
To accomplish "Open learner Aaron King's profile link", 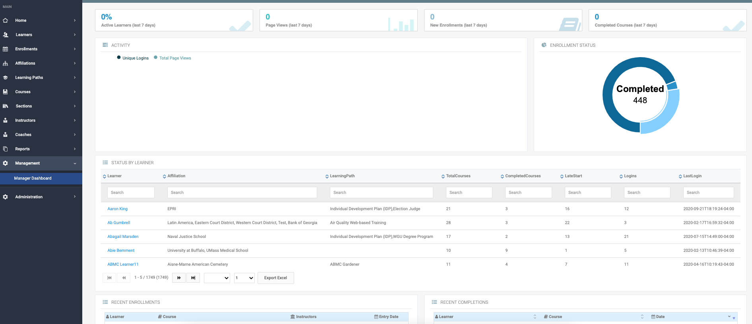I will 118,209.
